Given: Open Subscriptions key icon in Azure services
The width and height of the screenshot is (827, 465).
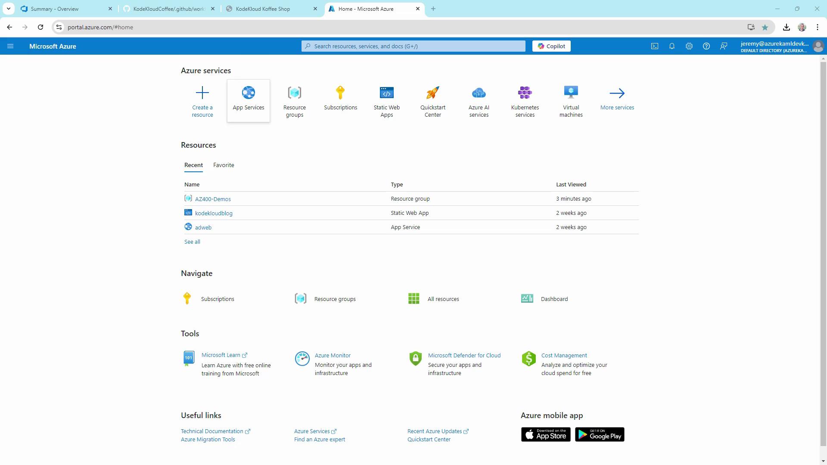Looking at the screenshot, I should (340, 93).
